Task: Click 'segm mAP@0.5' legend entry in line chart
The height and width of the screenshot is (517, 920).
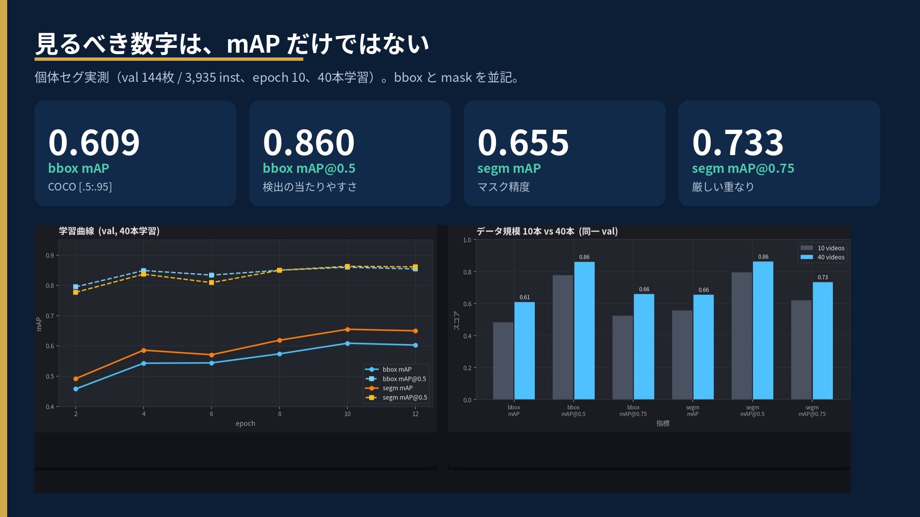Action: pyautogui.click(x=396, y=397)
